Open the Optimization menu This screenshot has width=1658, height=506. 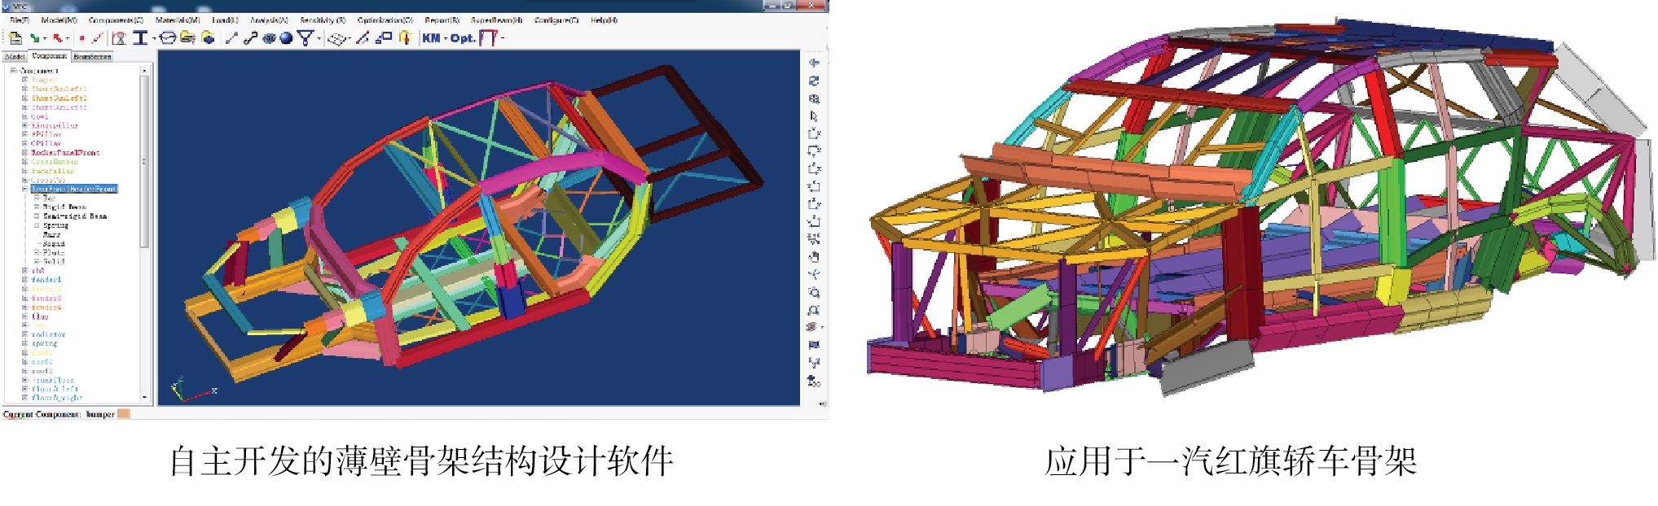(385, 20)
